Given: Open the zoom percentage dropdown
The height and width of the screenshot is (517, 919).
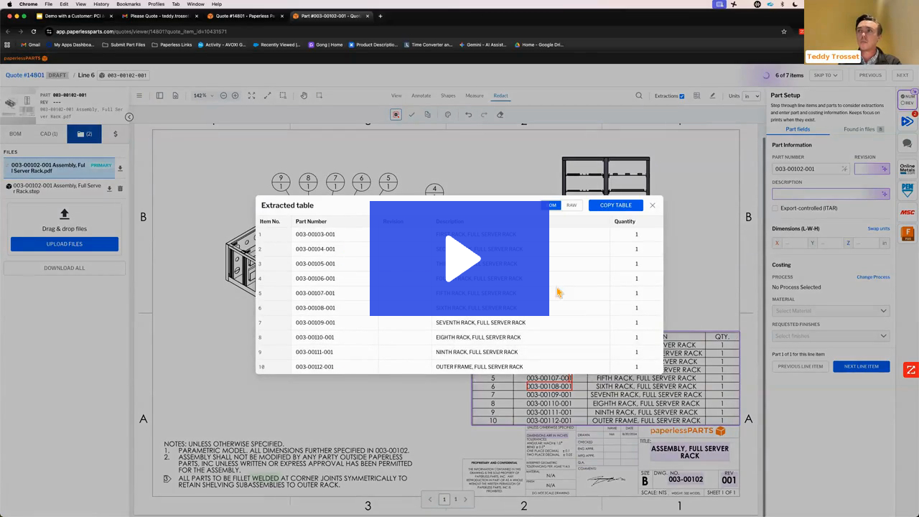Looking at the screenshot, I should pyautogui.click(x=202, y=96).
